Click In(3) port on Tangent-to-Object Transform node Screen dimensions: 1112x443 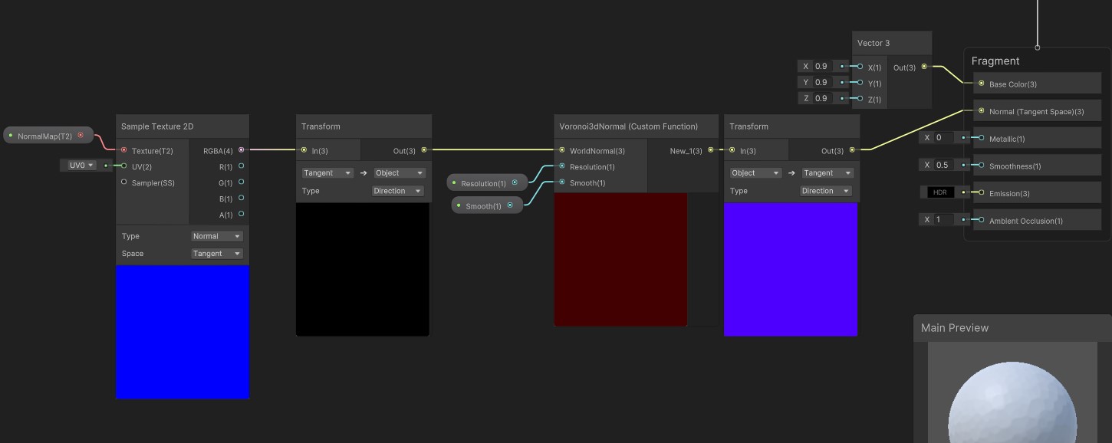point(304,150)
